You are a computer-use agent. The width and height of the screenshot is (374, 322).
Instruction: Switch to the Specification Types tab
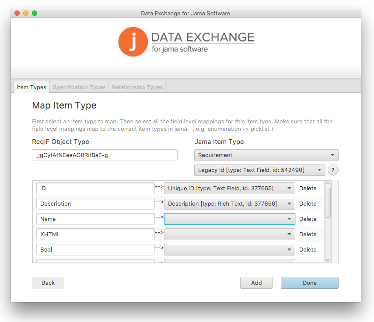pyautogui.click(x=79, y=87)
